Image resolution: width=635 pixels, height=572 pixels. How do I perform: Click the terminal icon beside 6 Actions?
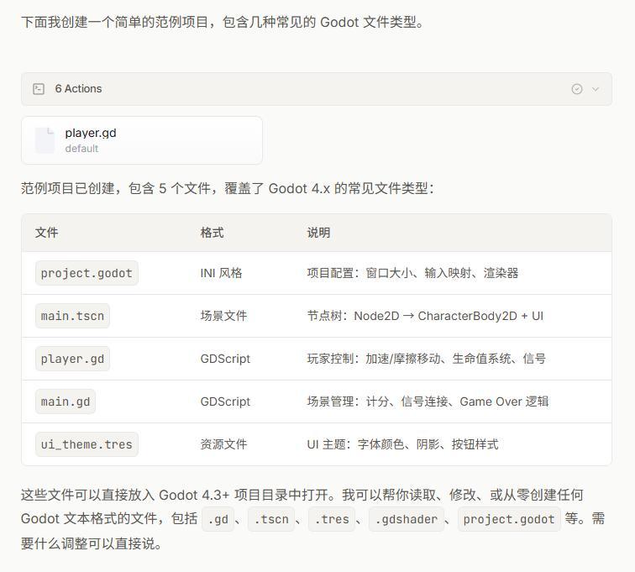coord(39,89)
